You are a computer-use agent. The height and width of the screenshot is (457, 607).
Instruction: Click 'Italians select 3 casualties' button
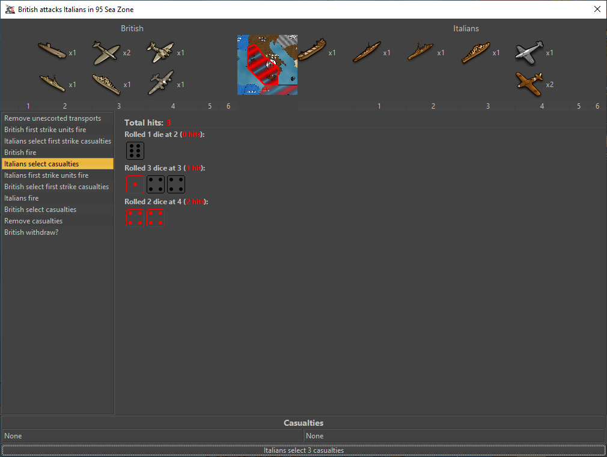click(x=303, y=450)
